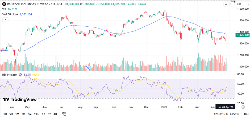250x117 pixels.
Task: Select the YTD time range
Action: pos(36,114)
